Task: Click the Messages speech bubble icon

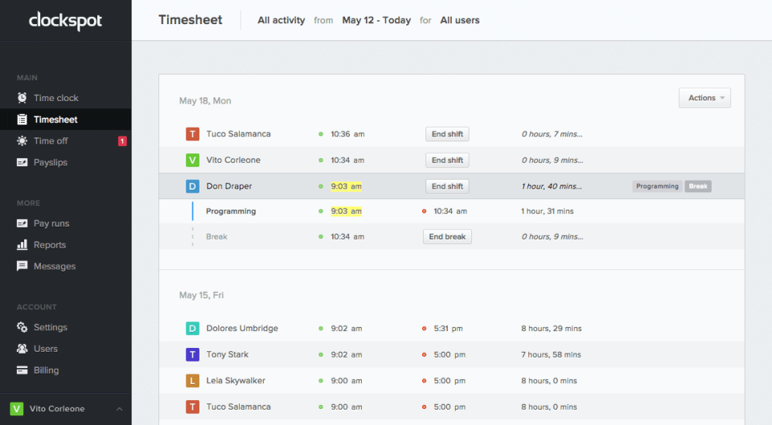Action: point(23,266)
